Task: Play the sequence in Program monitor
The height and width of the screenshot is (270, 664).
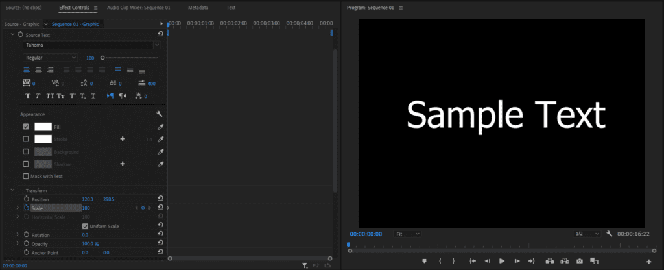Action: (502, 261)
